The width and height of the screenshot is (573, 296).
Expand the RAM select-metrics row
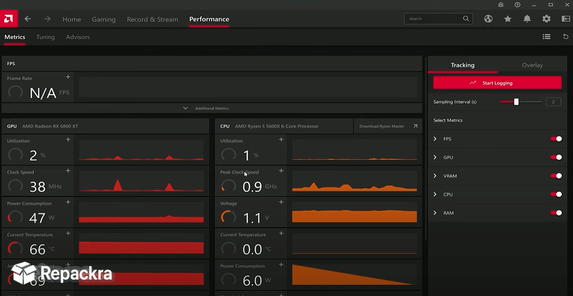tap(435, 213)
